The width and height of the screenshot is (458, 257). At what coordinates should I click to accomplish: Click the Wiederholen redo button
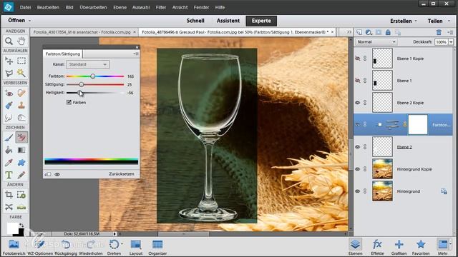click(91, 247)
